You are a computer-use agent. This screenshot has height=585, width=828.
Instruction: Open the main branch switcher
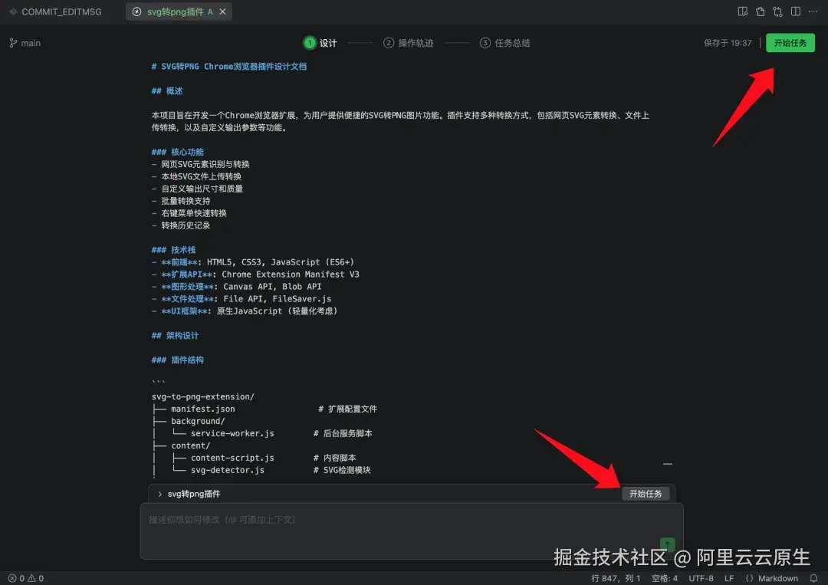click(x=25, y=43)
